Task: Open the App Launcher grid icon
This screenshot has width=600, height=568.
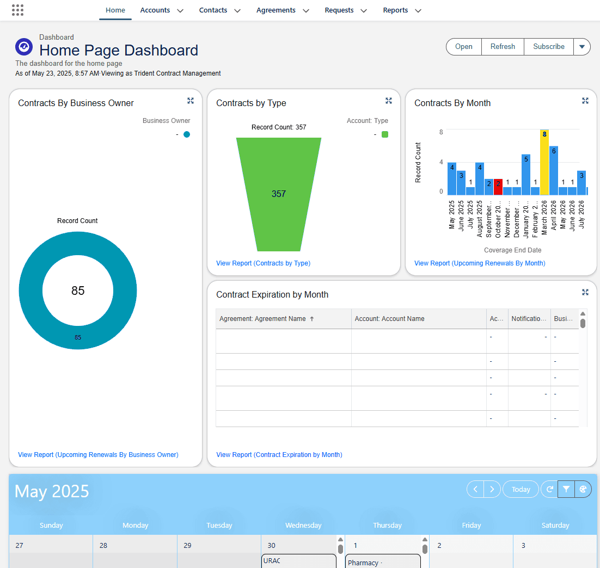Action: 17,10
